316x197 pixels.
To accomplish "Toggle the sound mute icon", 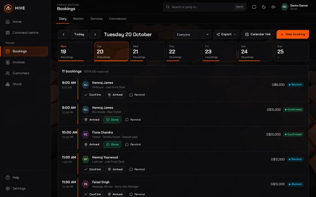I will pyautogui.click(x=273, y=7).
